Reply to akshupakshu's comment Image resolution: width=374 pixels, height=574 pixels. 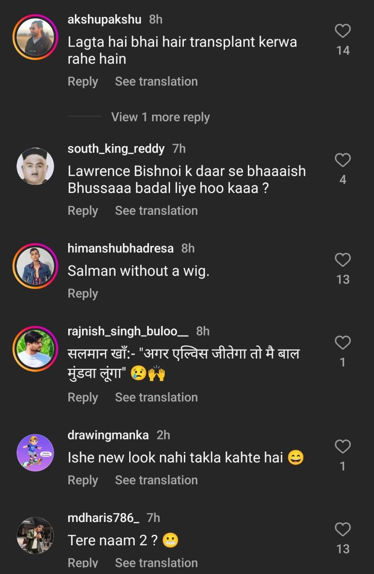(x=83, y=82)
